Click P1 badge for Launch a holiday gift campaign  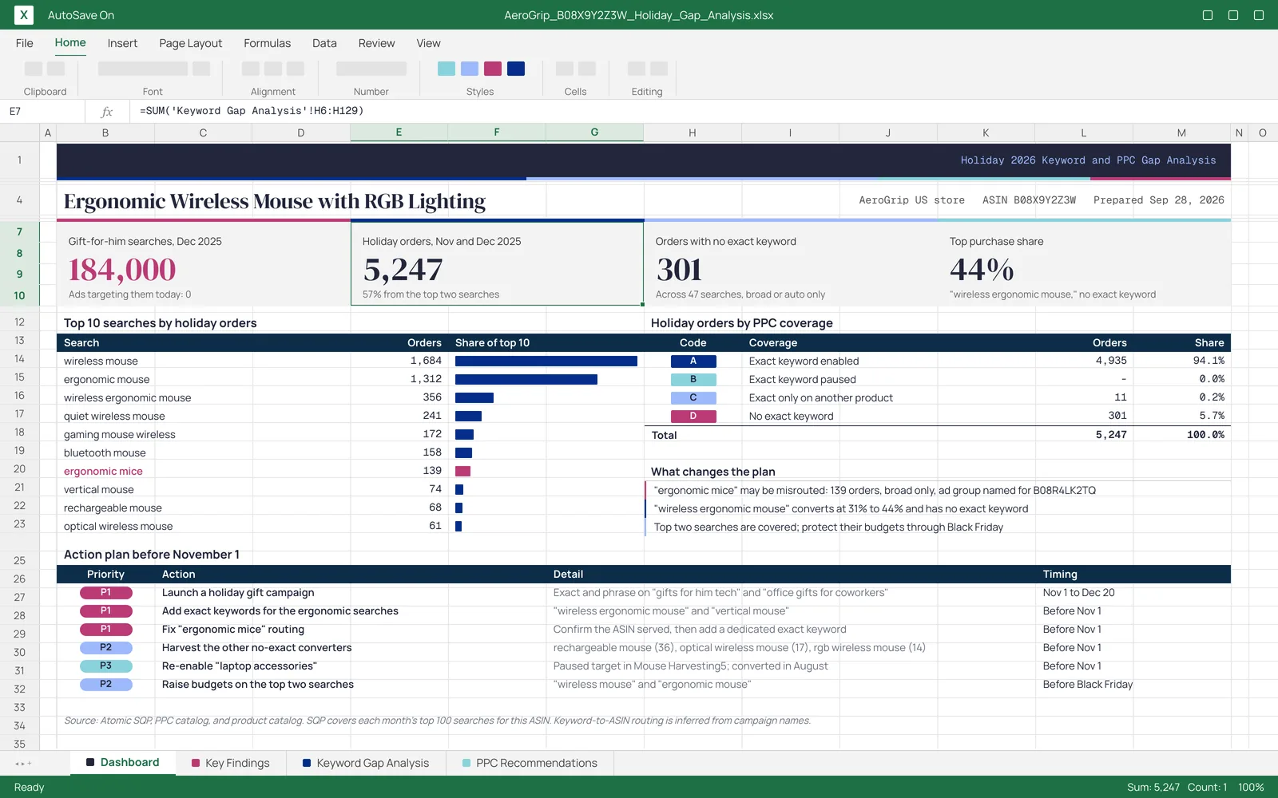105,593
